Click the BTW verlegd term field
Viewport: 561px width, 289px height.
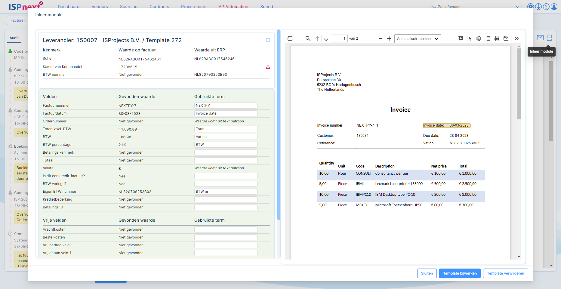click(x=226, y=184)
